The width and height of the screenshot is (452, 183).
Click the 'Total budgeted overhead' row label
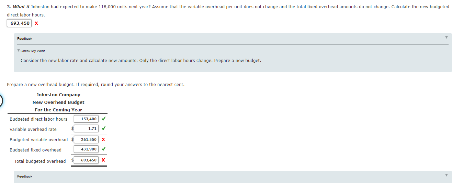point(40,161)
